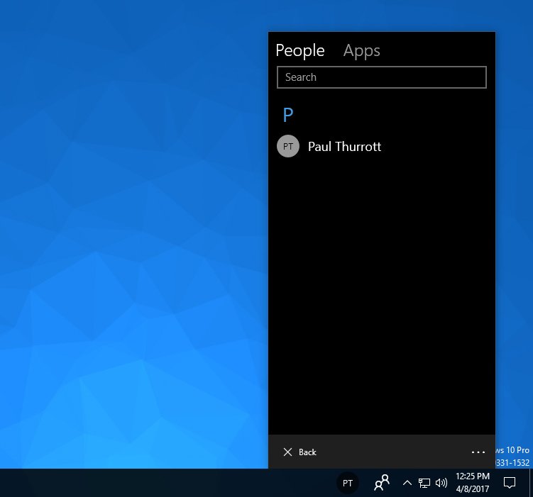
Task: Open the Action Center notifications icon
Action: 509,483
